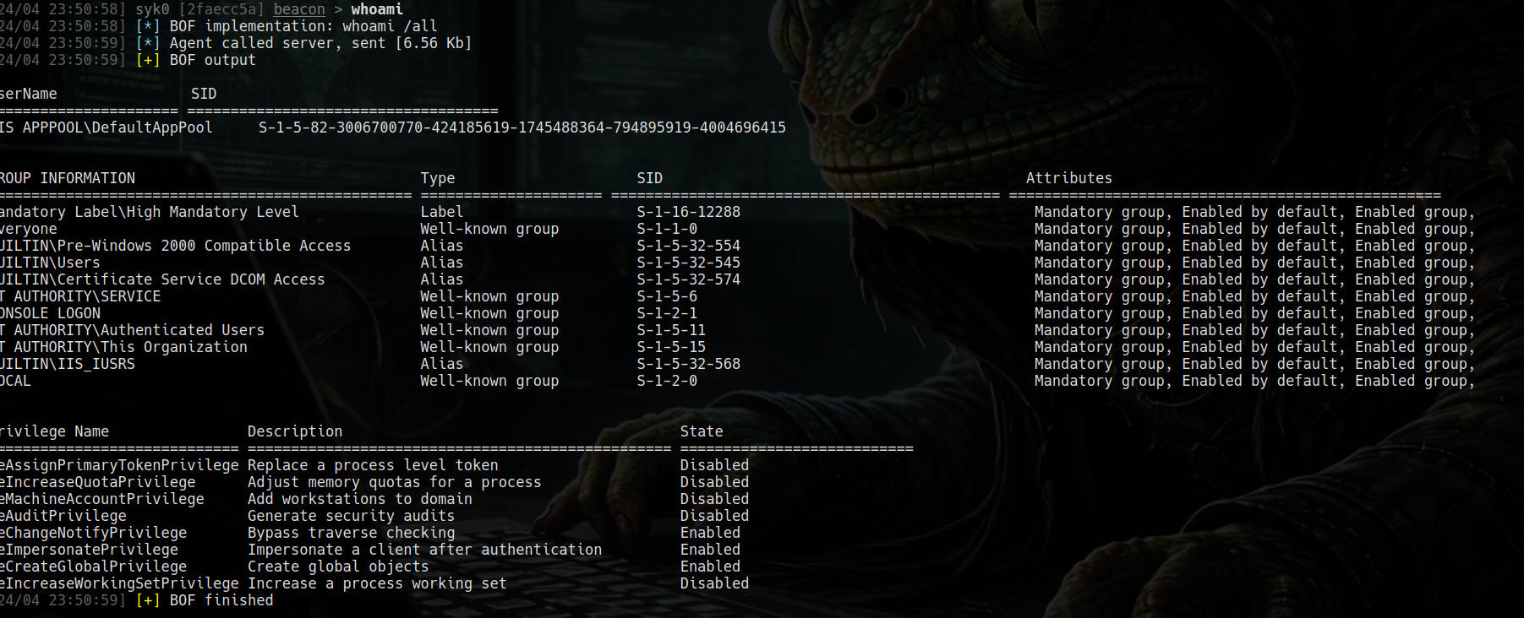The width and height of the screenshot is (1524, 618).
Task: Select the SID "S-1-5-11"
Action: [x=672, y=330]
